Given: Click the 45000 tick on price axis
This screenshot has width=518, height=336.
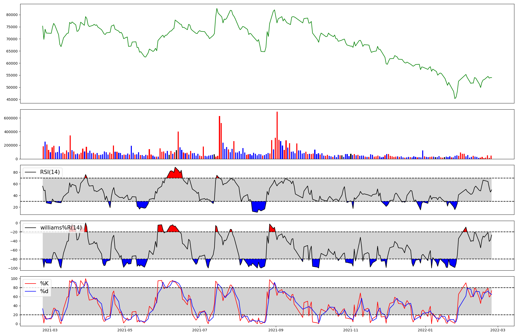Looking at the screenshot, I should 12,100.
